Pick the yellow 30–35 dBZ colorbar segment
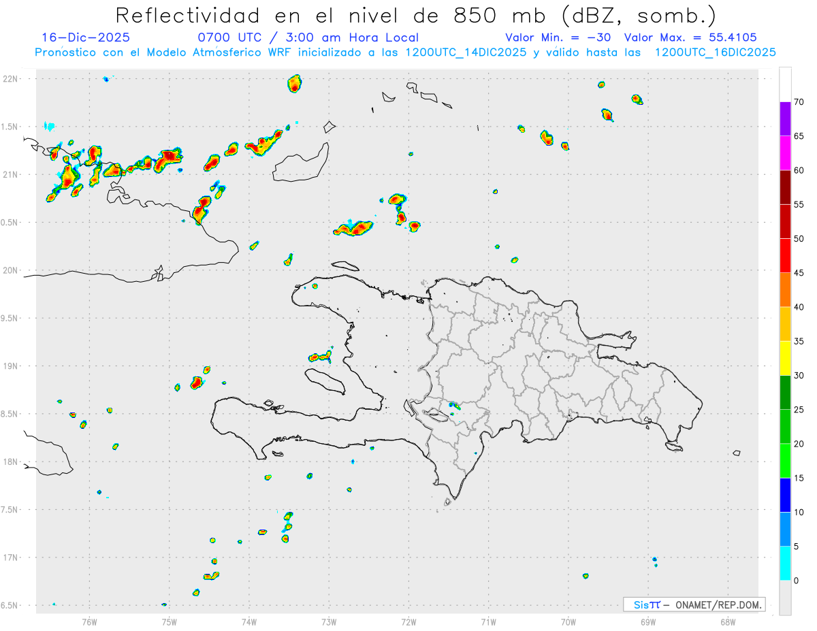 [785, 358]
